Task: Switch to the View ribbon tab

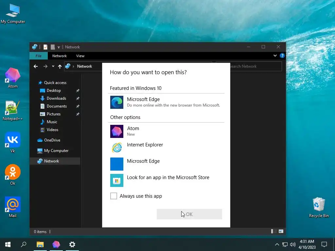Action: (x=80, y=56)
